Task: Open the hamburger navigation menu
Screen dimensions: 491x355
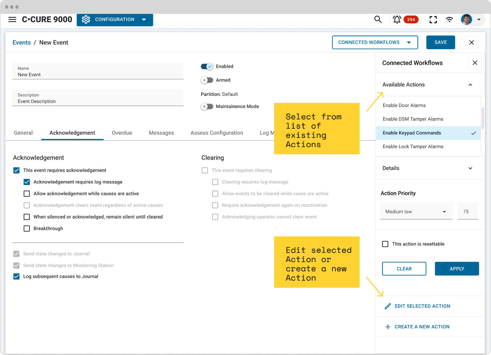Action: pyautogui.click(x=12, y=19)
